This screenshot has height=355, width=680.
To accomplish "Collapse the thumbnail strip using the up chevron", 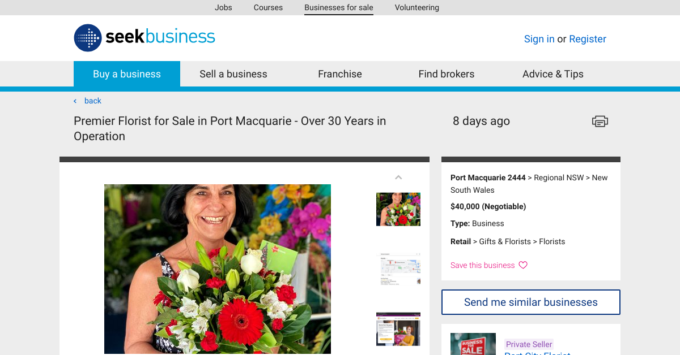I will pos(398,177).
